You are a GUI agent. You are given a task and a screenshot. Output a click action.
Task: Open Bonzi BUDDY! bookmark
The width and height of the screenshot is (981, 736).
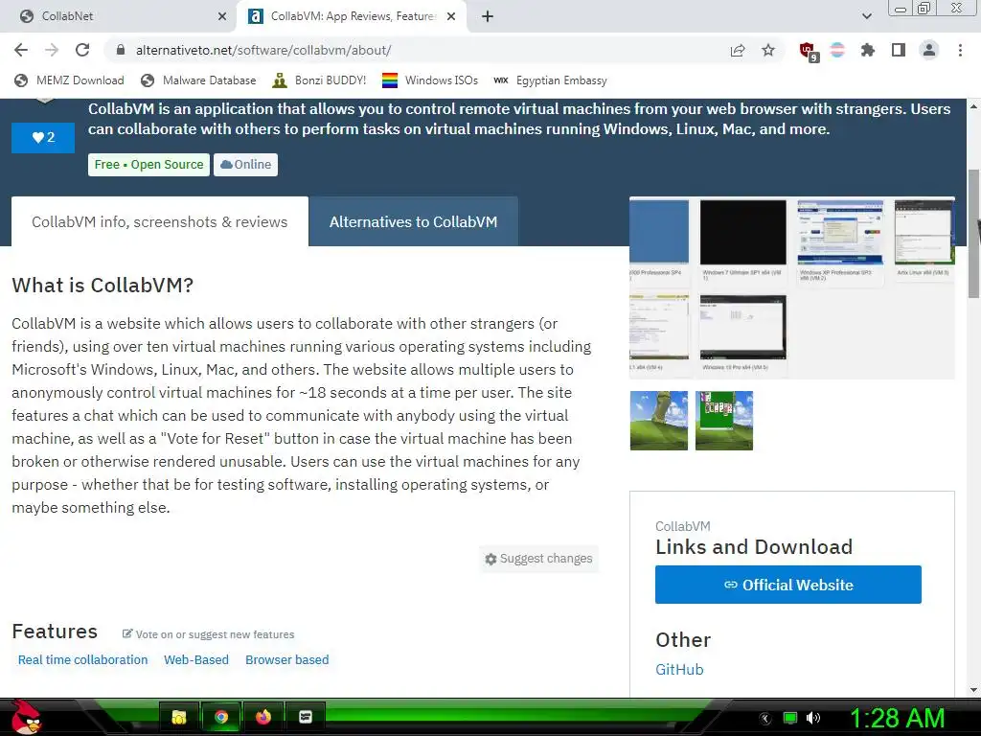(x=319, y=80)
